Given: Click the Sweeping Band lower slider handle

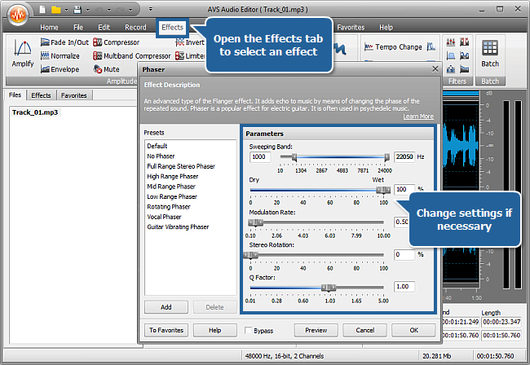Looking at the screenshot, I should (294, 157).
